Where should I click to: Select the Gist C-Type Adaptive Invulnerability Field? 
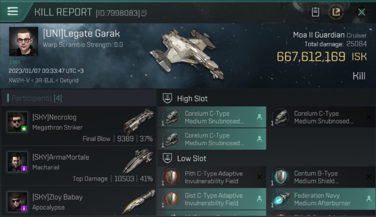pyautogui.click(x=212, y=199)
